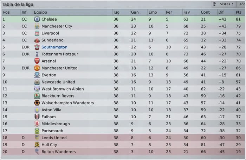
Task: Open Manchester City team page
Action: click(57, 26)
